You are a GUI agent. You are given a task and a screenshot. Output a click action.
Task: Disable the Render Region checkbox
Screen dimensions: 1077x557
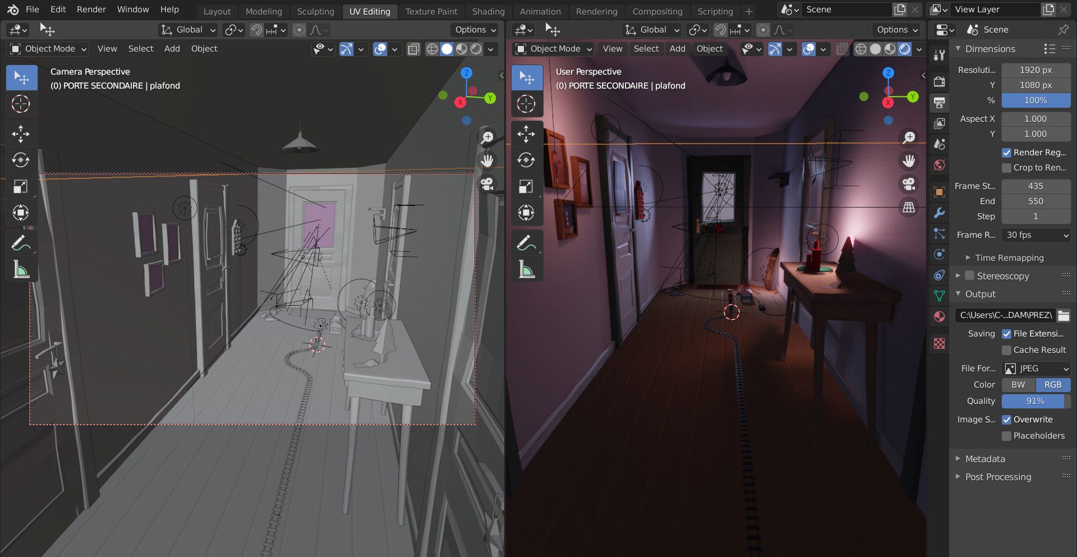click(1007, 153)
